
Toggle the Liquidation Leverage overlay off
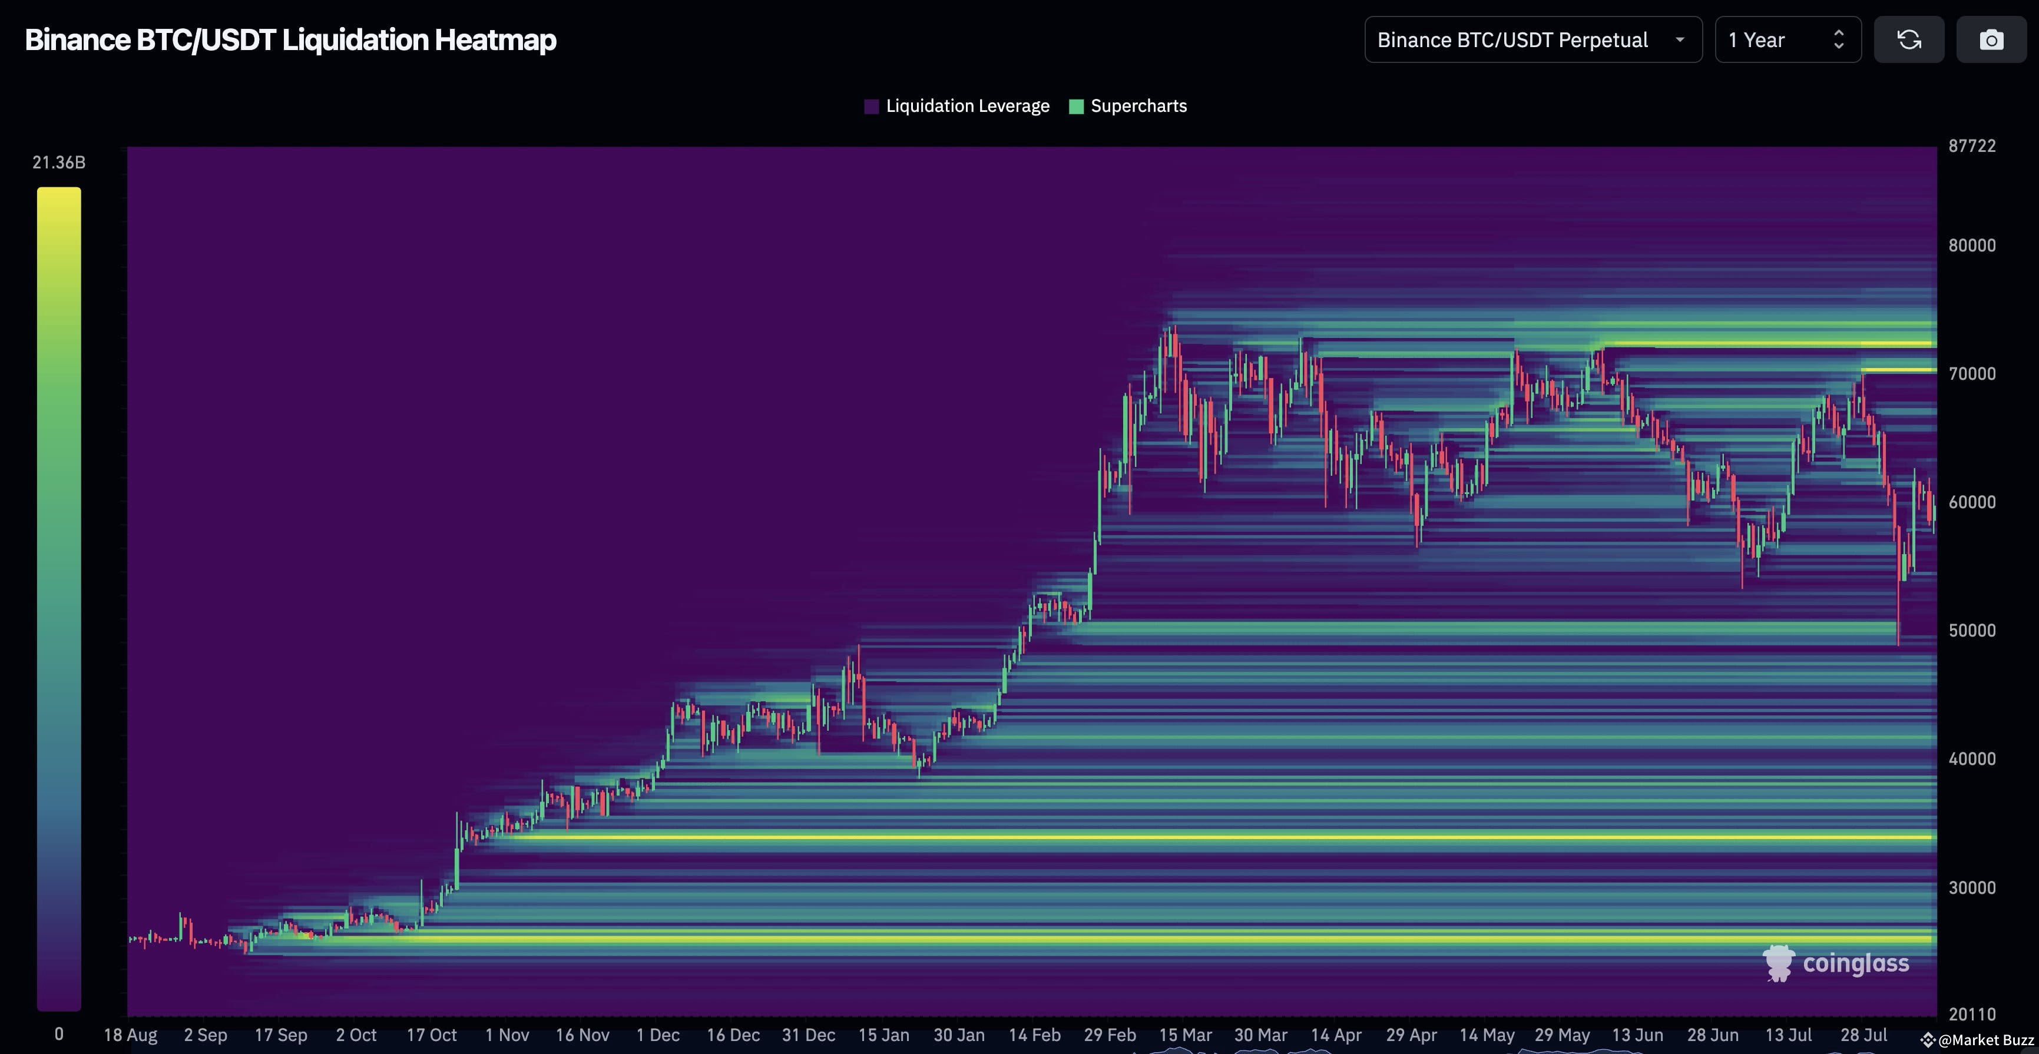[967, 105]
